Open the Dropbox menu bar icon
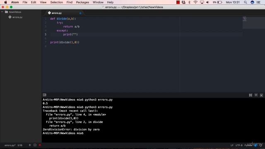Viewport: 265px width, 149px height. click(x=183, y=2)
